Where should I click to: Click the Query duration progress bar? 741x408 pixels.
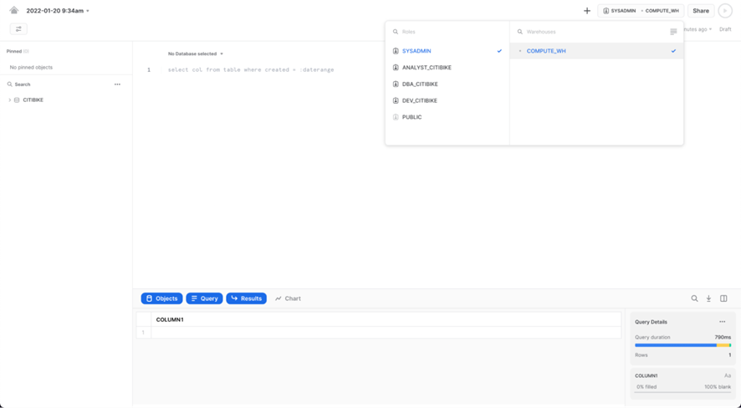coord(682,345)
